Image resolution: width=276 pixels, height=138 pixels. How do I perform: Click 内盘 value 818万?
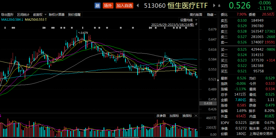coord(270,116)
